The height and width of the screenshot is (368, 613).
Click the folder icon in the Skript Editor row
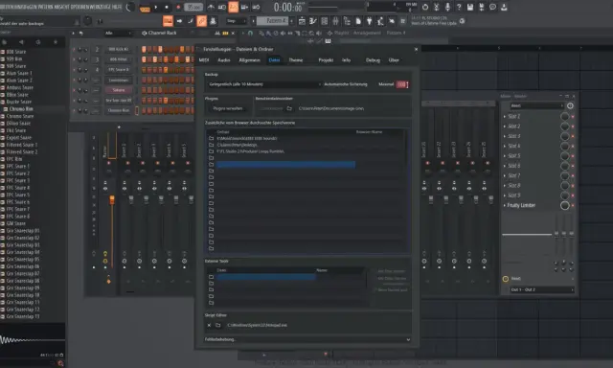click(x=218, y=325)
